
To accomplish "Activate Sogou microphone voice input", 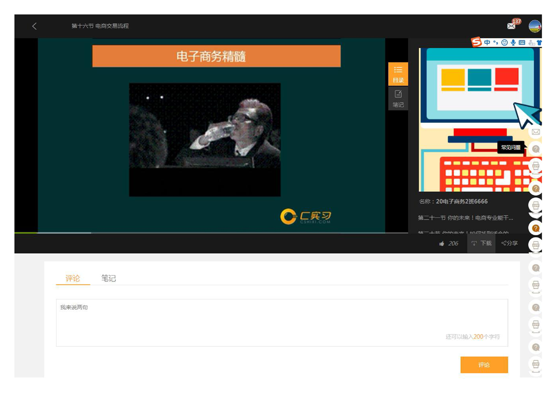I will point(513,43).
